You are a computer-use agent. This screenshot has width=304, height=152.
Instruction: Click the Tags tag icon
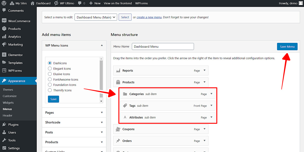[x=125, y=106]
